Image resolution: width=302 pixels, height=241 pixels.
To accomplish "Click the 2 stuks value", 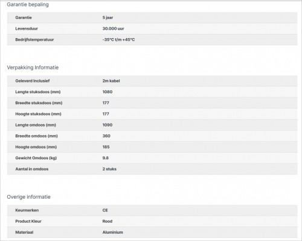I will click(109, 169).
